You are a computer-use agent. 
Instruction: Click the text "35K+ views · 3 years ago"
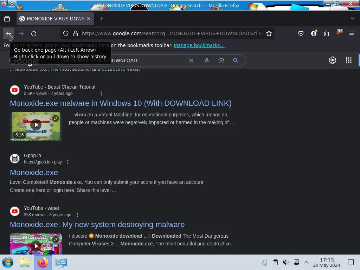(47, 215)
